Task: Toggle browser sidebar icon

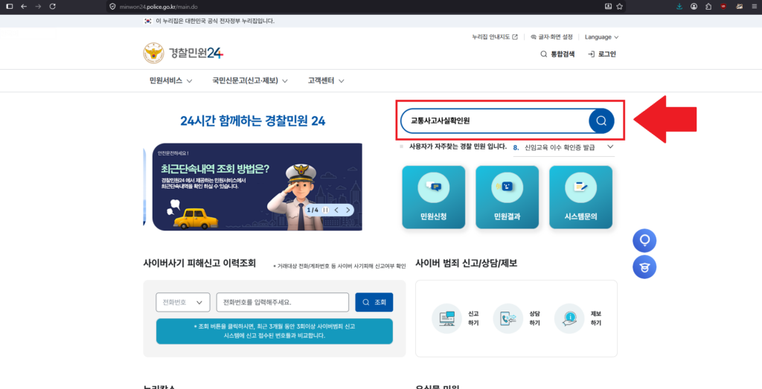Action: tap(9, 6)
